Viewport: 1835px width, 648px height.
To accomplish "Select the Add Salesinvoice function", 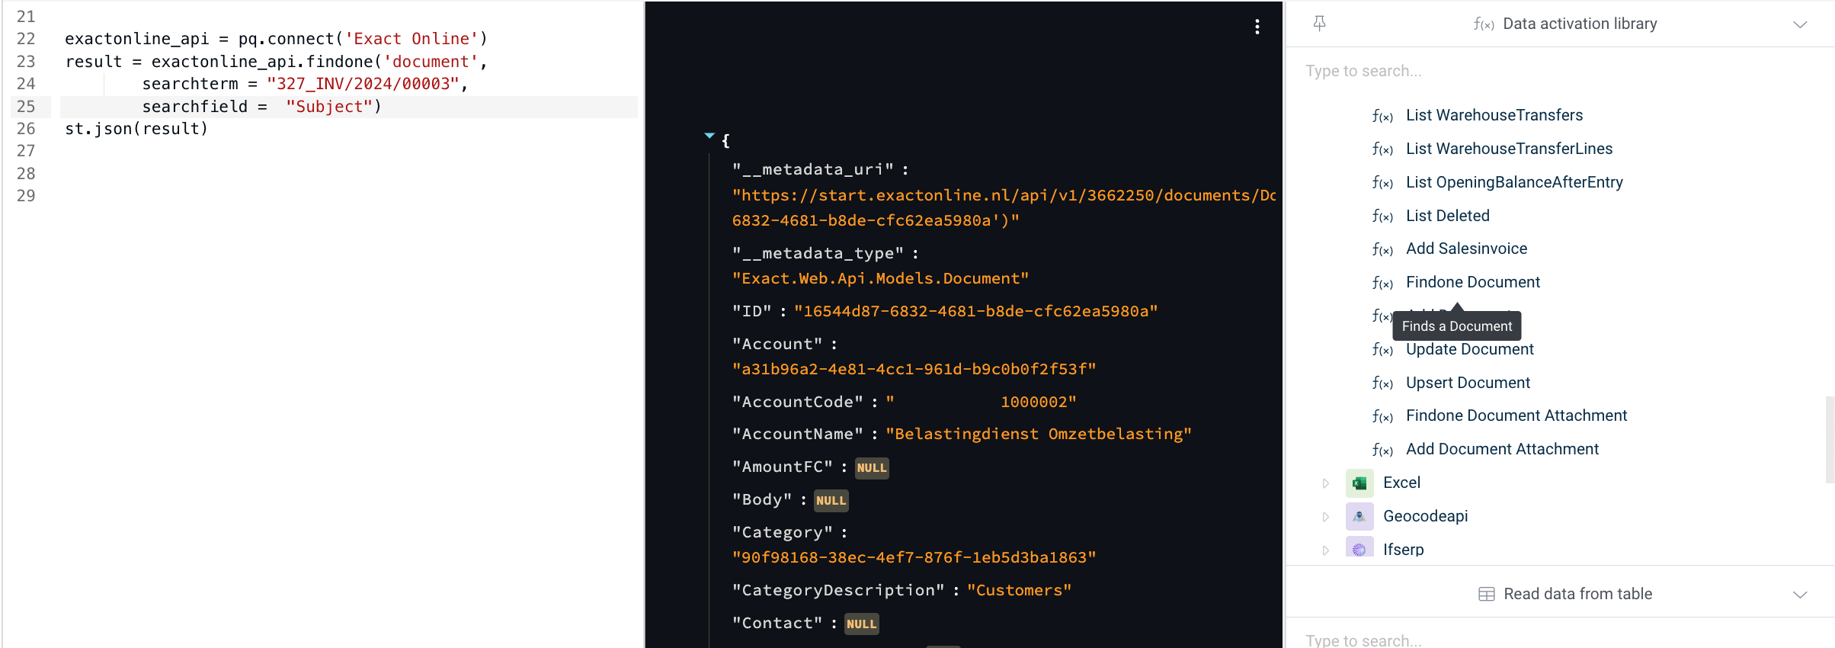I will pos(1466,249).
